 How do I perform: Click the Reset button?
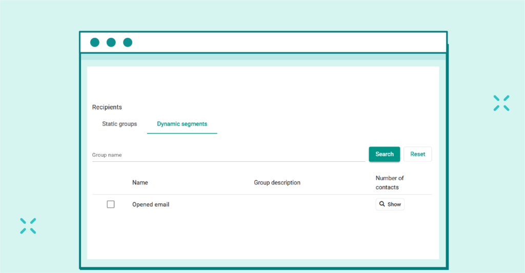coord(417,154)
